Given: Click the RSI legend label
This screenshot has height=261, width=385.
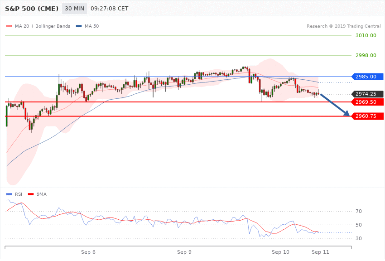Looking at the screenshot, I should tap(19, 194).
